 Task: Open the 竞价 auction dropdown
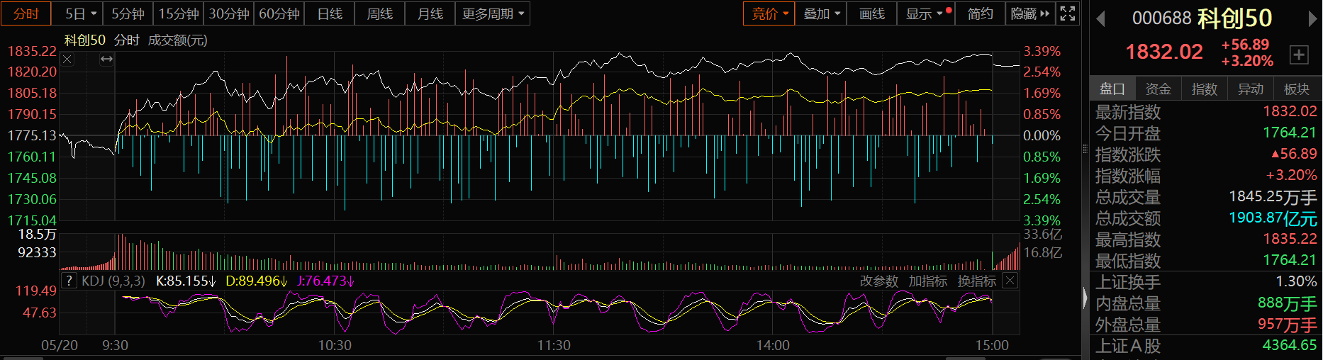coord(769,13)
